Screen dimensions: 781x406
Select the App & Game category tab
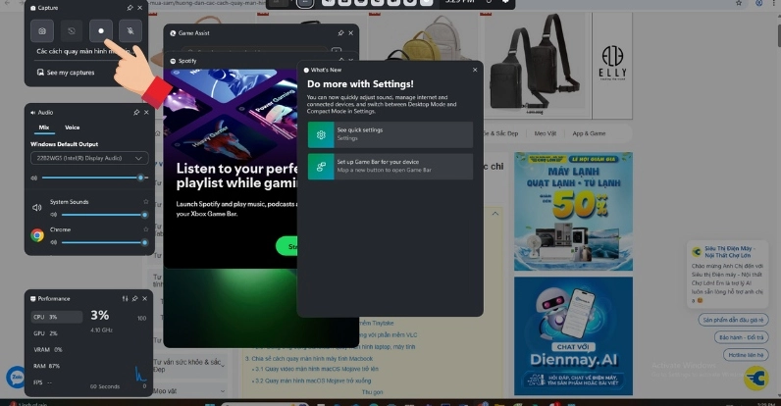tap(589, 133)
